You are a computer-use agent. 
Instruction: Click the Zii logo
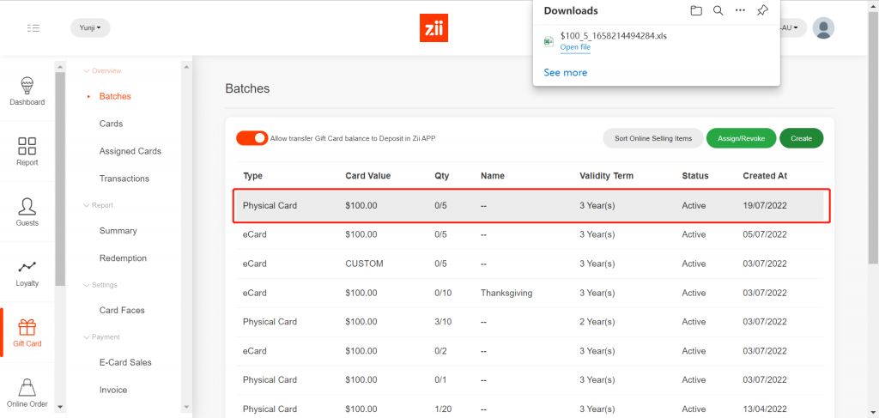pyautogui.click(x=434, y=28)
